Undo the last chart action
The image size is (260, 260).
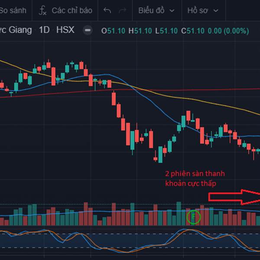(107, 10)
